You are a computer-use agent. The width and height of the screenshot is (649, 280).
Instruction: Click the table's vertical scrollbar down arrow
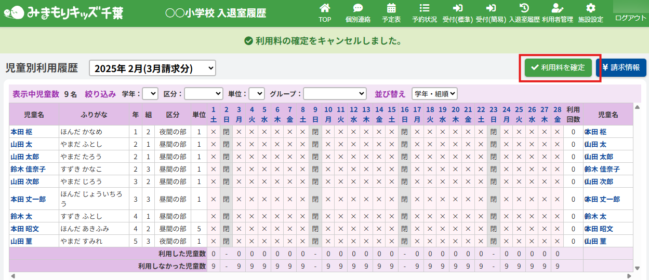(638, 268)
